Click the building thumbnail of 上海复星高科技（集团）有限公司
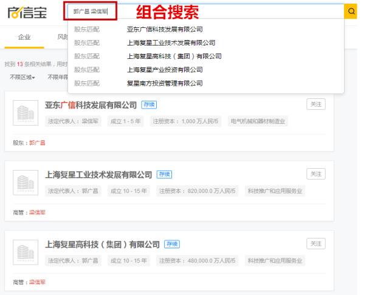This screenshot has height=295, width=389. [x=26, y=252]
